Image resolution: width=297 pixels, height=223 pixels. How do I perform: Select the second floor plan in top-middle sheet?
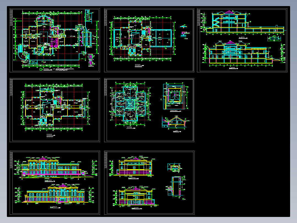click(142, 39)
